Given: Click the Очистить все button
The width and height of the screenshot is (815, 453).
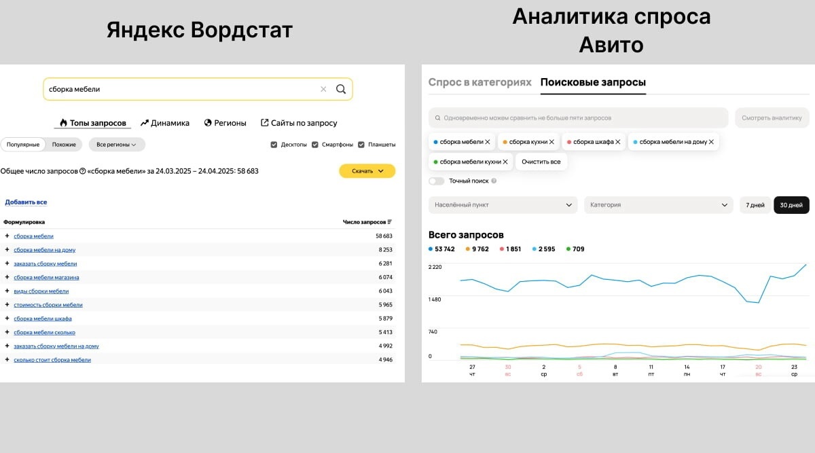Looking at the screenshot, I should point(541,162).
